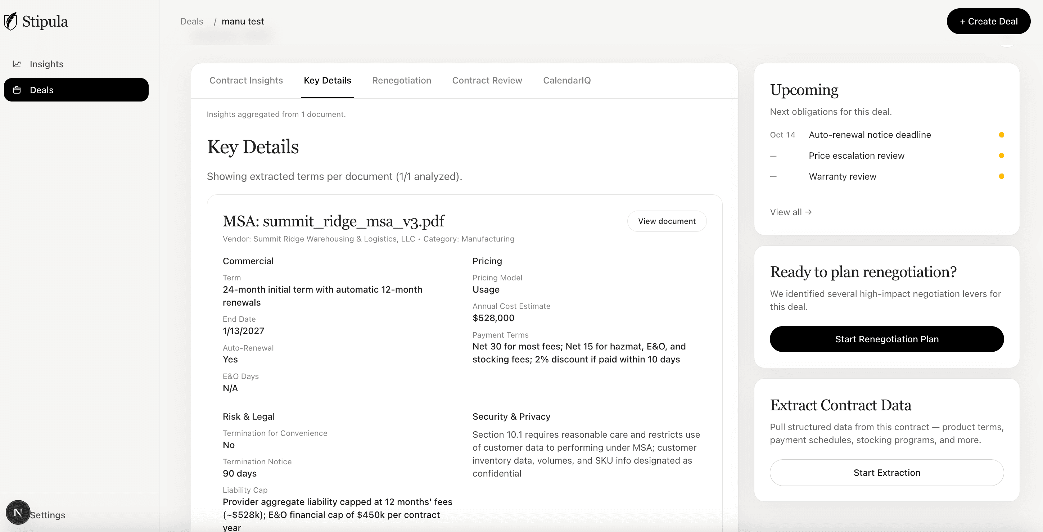
Task: Open the View all obligations link
Action: tap(785, 212)
